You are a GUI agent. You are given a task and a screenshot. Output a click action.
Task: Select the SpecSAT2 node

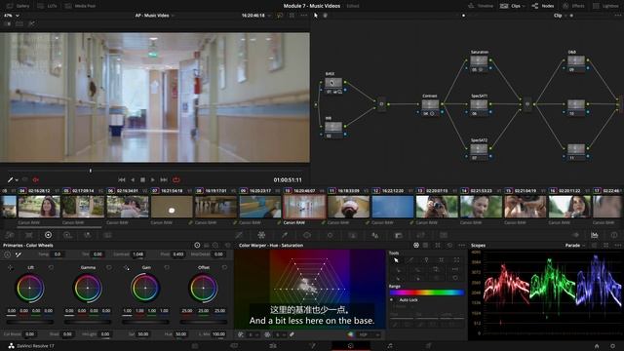(479, 149)
